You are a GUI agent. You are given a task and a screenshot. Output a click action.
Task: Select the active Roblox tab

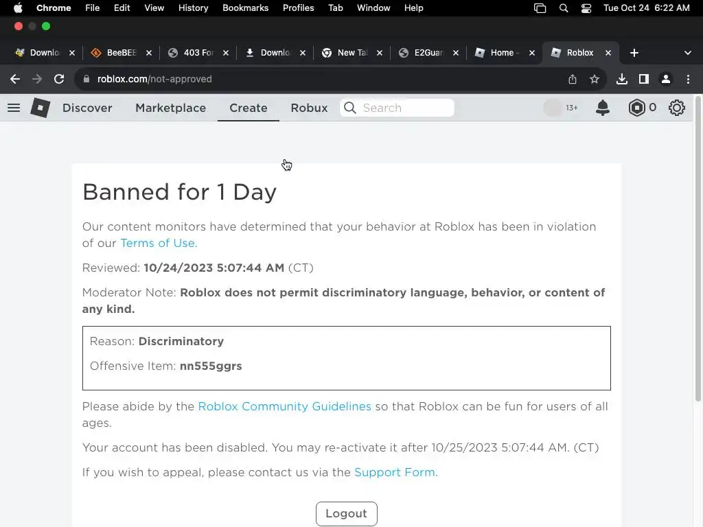point(579,53)
